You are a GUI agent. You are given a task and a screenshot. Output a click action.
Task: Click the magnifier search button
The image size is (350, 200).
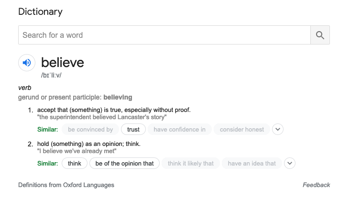tap(320, 35)
